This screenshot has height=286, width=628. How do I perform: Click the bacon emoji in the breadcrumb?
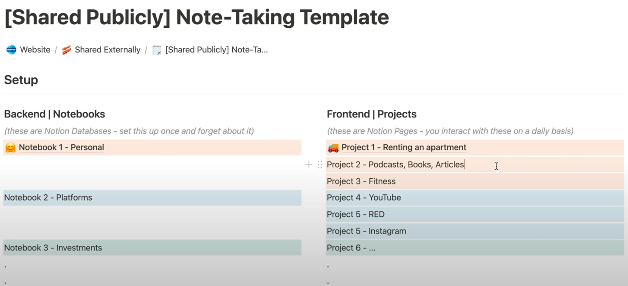66,49
